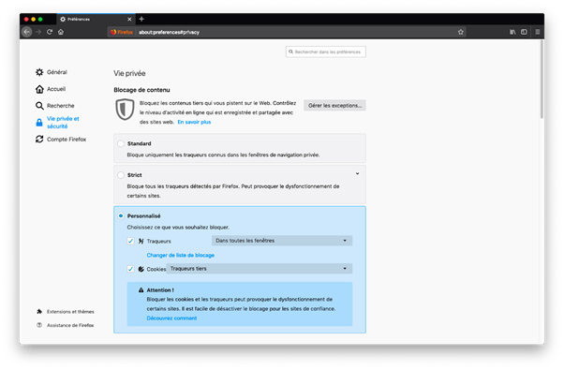Click the Firefox identity icon in URL bar

[122, 32]
